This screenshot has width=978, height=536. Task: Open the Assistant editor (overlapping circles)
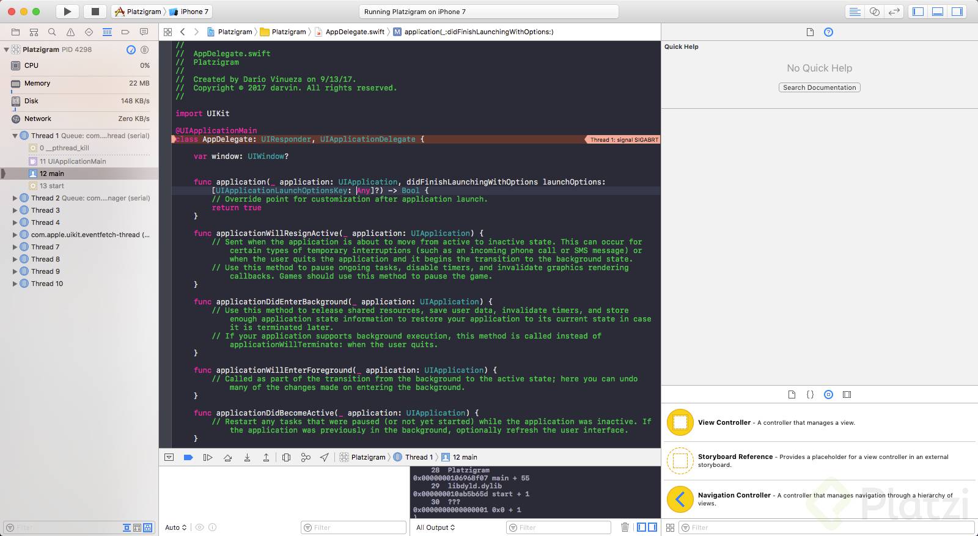click(875, 12)
